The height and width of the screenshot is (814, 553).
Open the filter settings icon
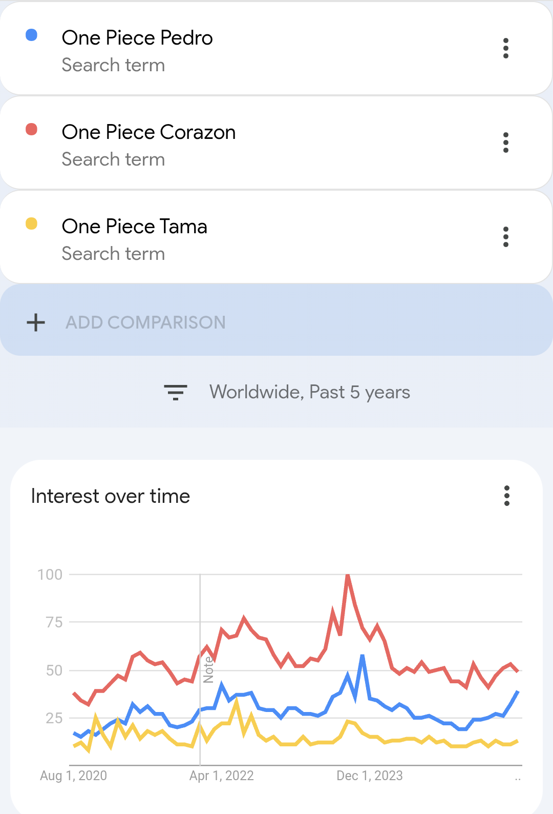(x=175, y=392)
